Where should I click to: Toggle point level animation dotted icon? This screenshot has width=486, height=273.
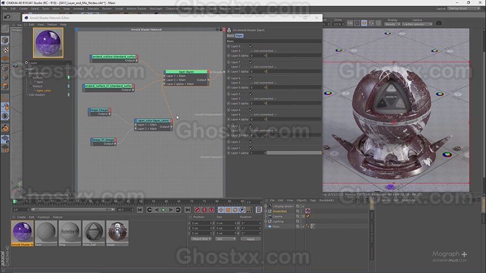(249, 210)
